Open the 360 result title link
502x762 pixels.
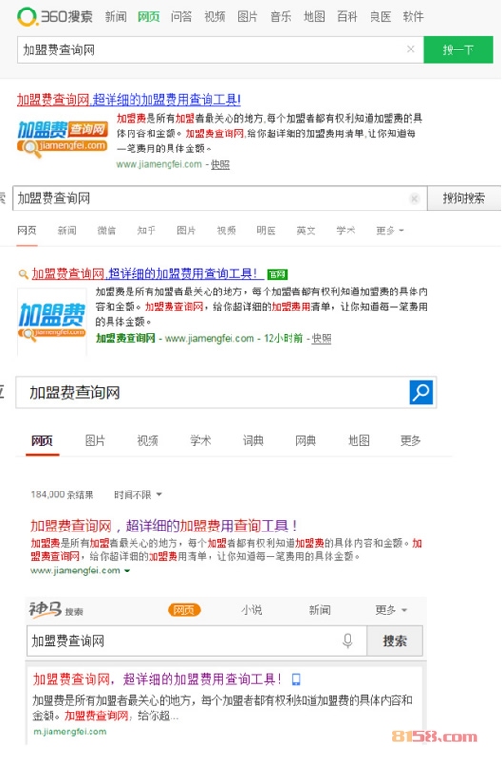coord(129,100)
